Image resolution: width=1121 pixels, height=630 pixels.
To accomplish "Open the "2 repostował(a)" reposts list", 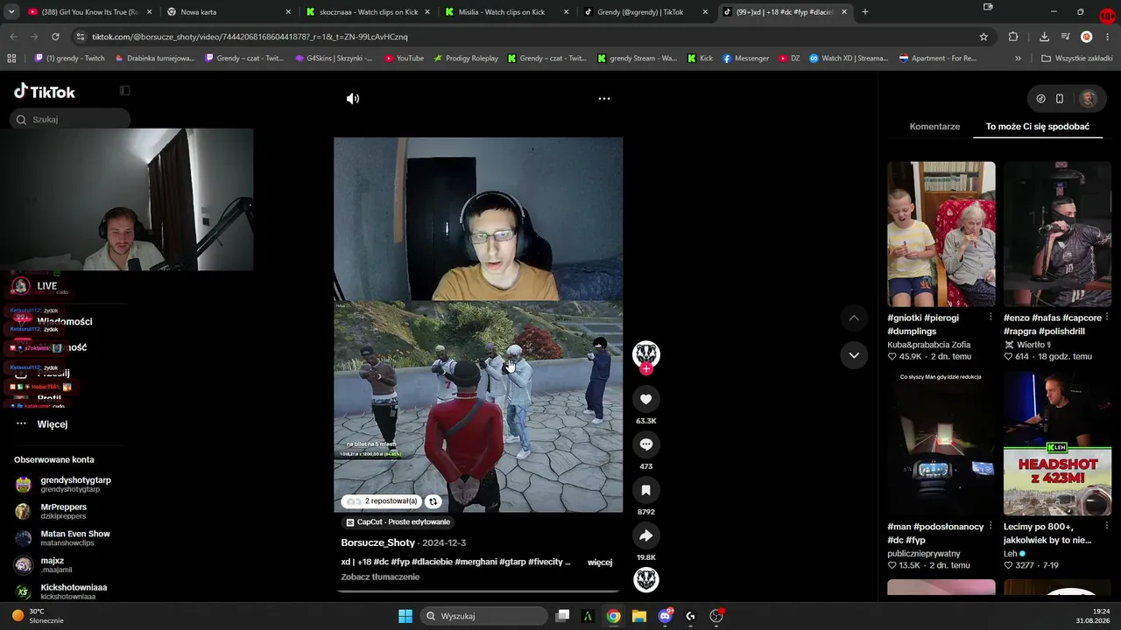I will pyautogui.click(x=383, y=501).
